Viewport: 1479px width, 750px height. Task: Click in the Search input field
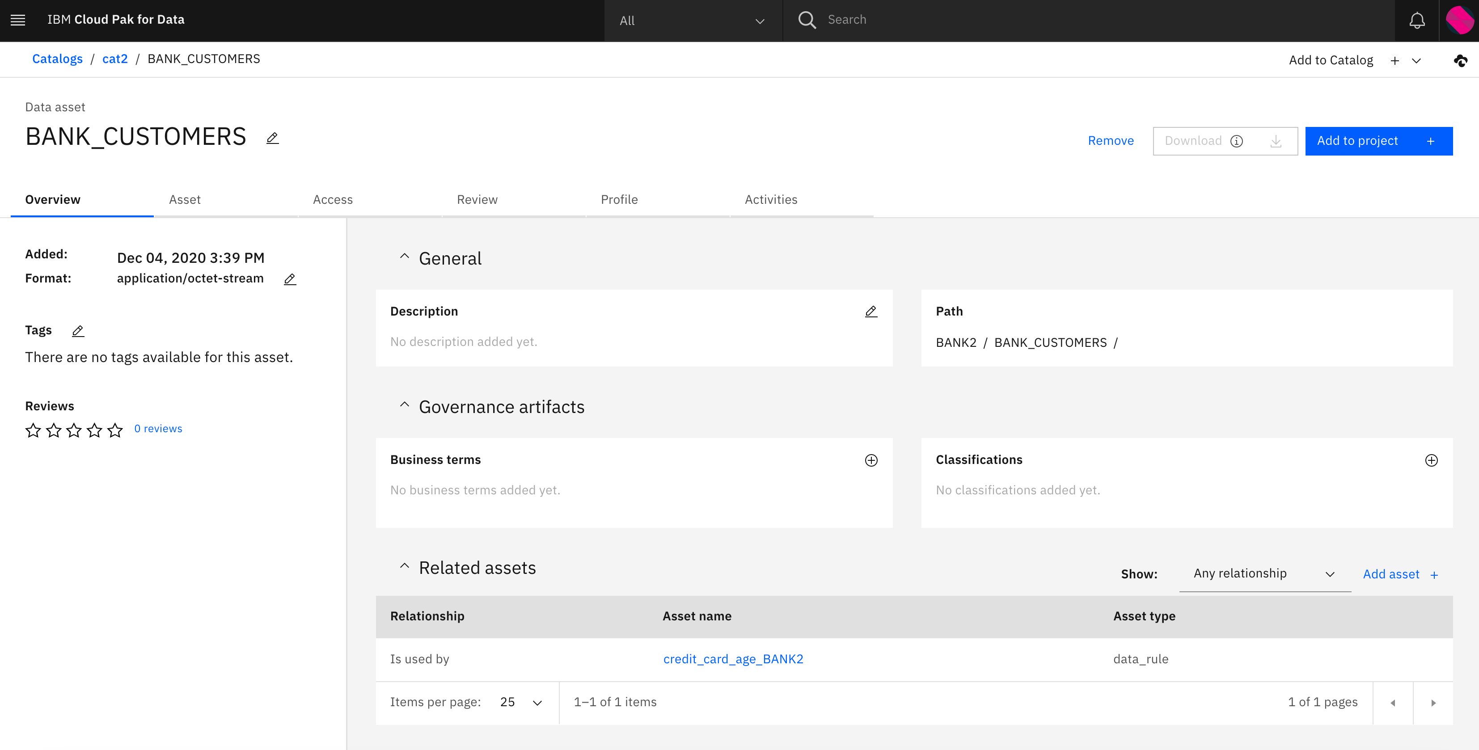1091,20
